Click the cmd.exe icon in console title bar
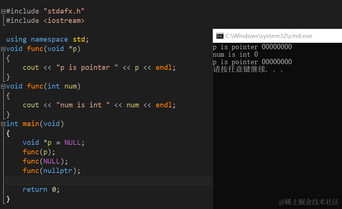342x209 pixels. pyautogui.click(x=220, y=36)
